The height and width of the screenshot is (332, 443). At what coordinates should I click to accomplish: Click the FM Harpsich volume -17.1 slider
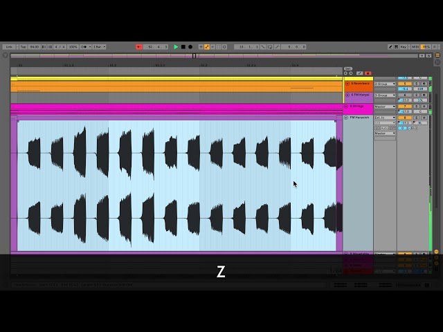click(x=405, y=123)
